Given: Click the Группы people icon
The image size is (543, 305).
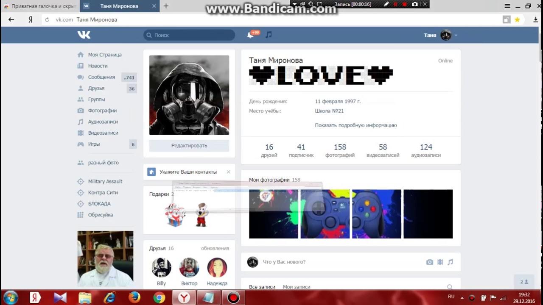Looking at the screenshot, I should [x=81, y=100].
